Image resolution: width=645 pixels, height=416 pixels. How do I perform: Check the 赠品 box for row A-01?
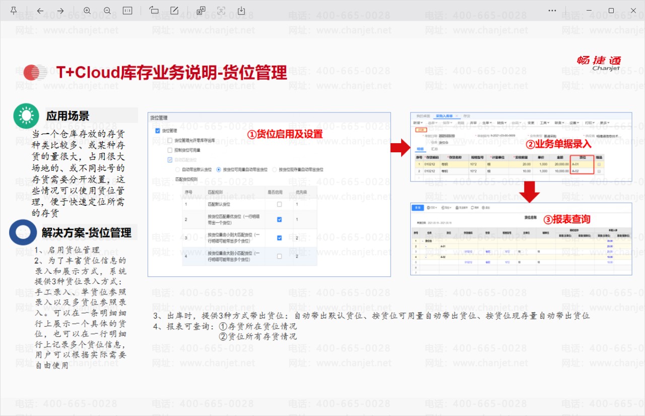click(x=599, y=164)
